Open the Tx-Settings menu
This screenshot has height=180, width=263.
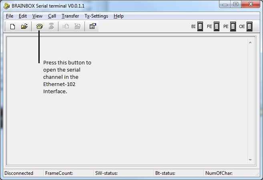96,16
